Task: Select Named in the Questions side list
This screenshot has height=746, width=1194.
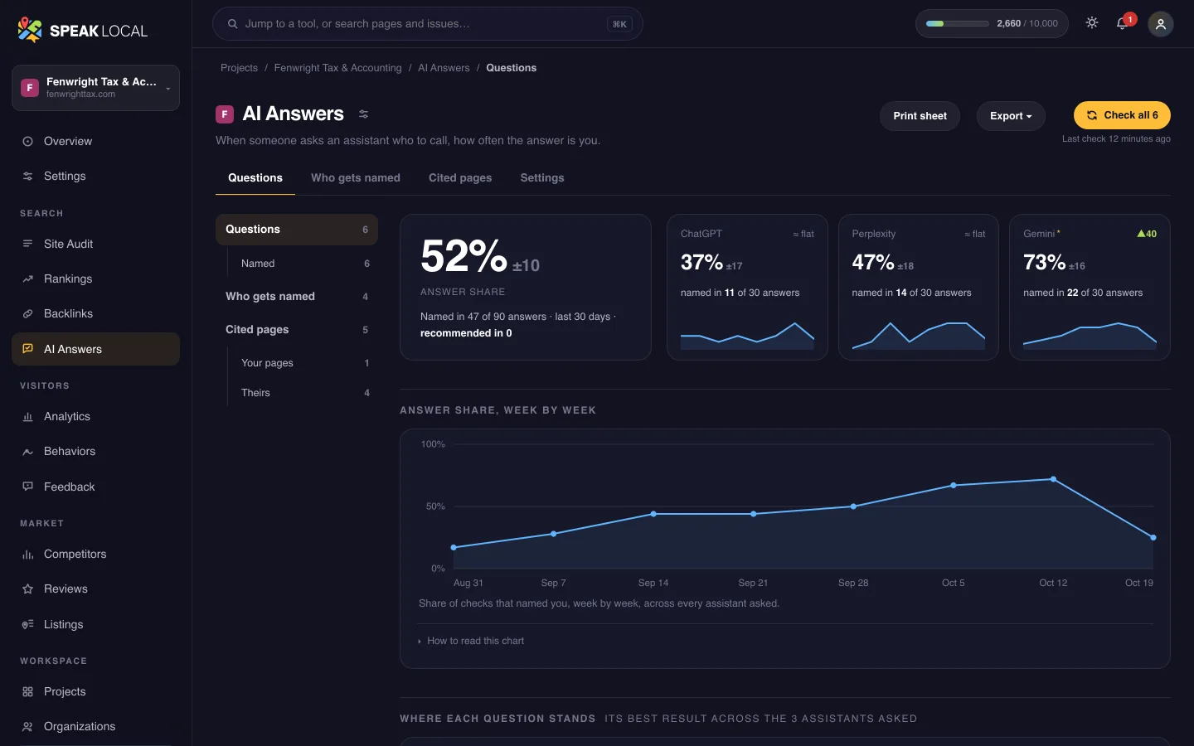Action: (x=303, y=264)
